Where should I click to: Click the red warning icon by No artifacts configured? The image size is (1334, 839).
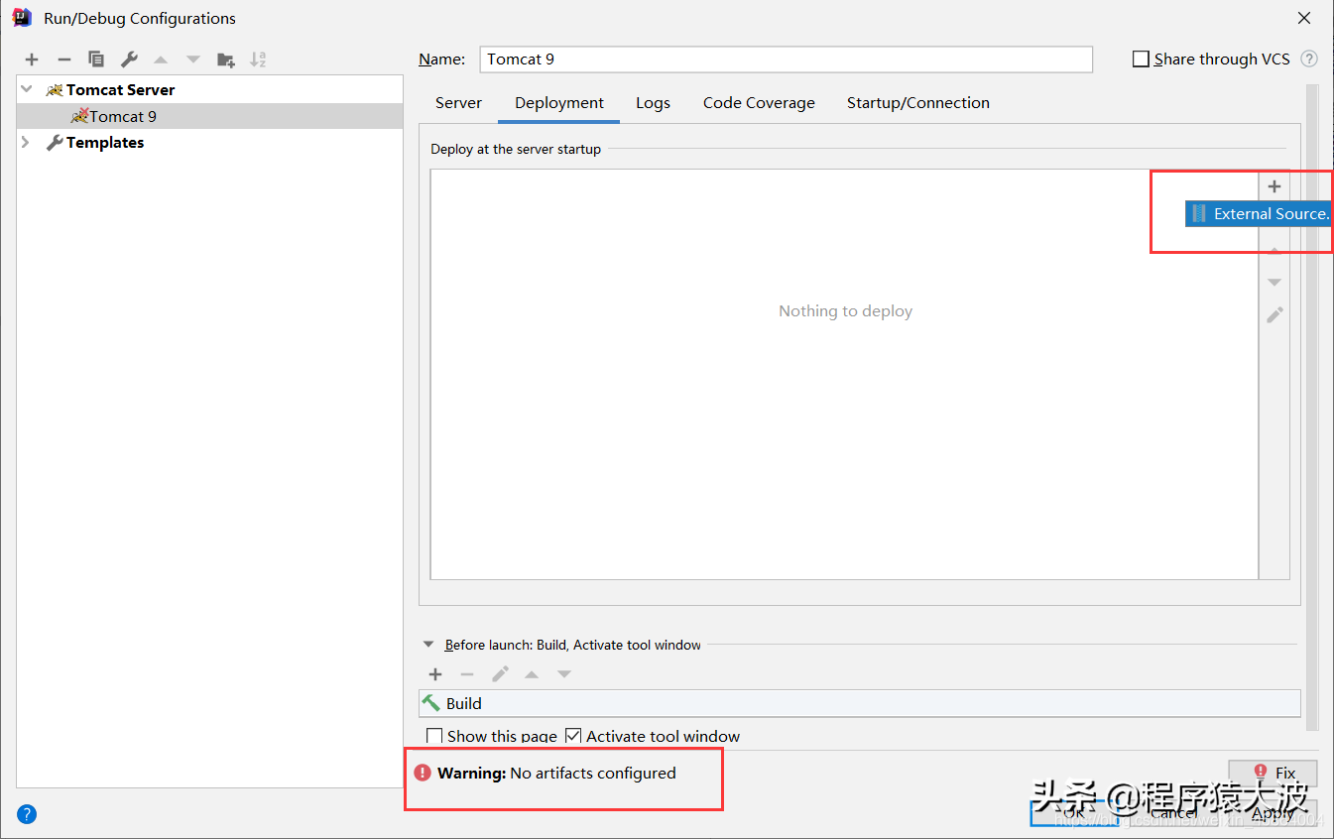pyautogui.click(x=423, y=773)
